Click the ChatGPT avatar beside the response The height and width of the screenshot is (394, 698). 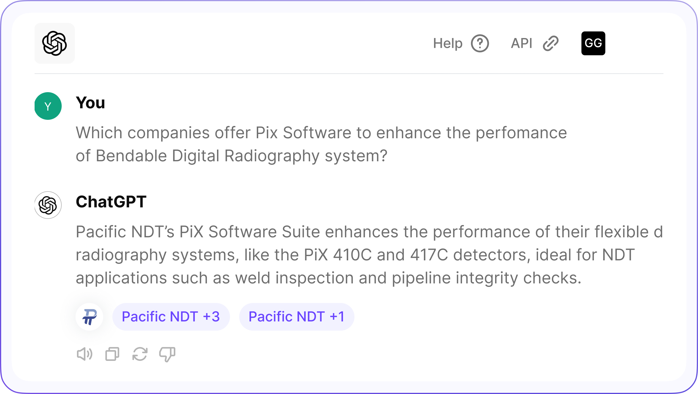pos(48,205)
